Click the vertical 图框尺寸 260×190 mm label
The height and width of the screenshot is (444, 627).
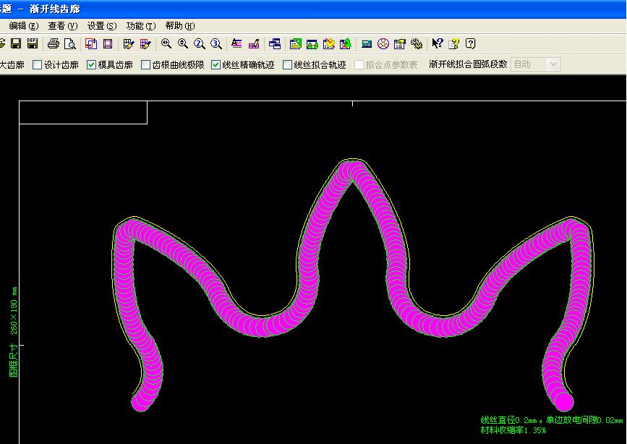tap(14, 332)
